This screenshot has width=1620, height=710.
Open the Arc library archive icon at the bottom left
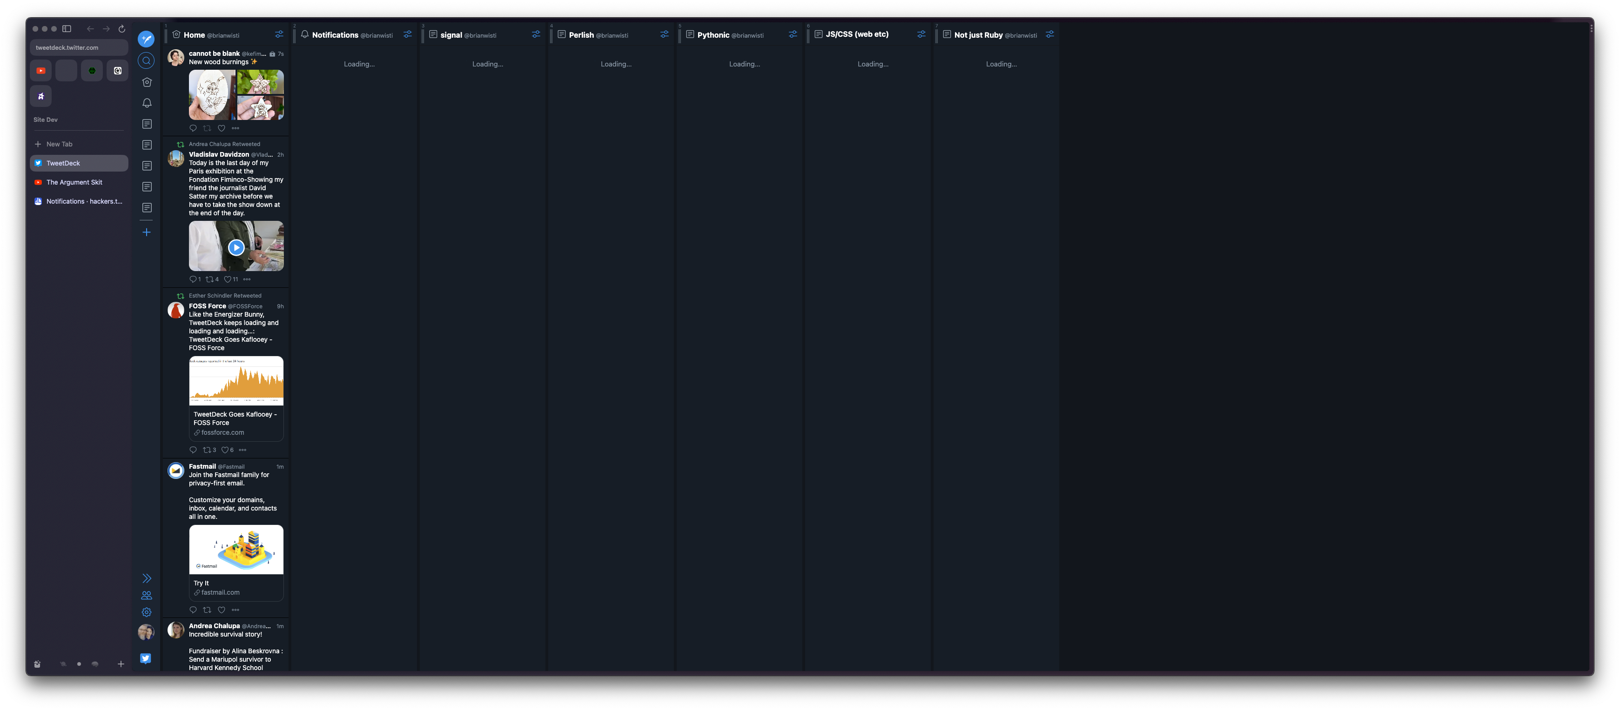pyautogui.click(x=37, y=664)
